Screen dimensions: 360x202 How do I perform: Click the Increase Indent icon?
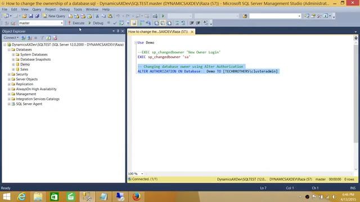(x=198, y=23)
